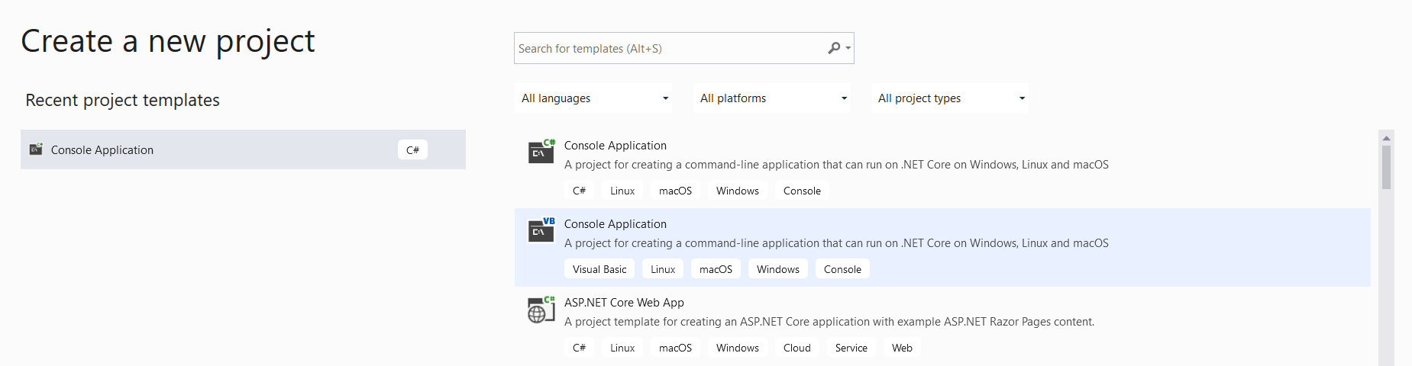Click the Visual Basic tag
1412x366 pixels.
tap(599, 269)
